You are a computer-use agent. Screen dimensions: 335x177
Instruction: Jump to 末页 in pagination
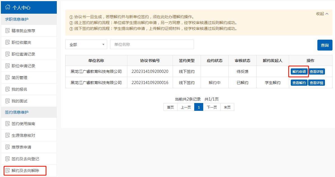point(227,107)
